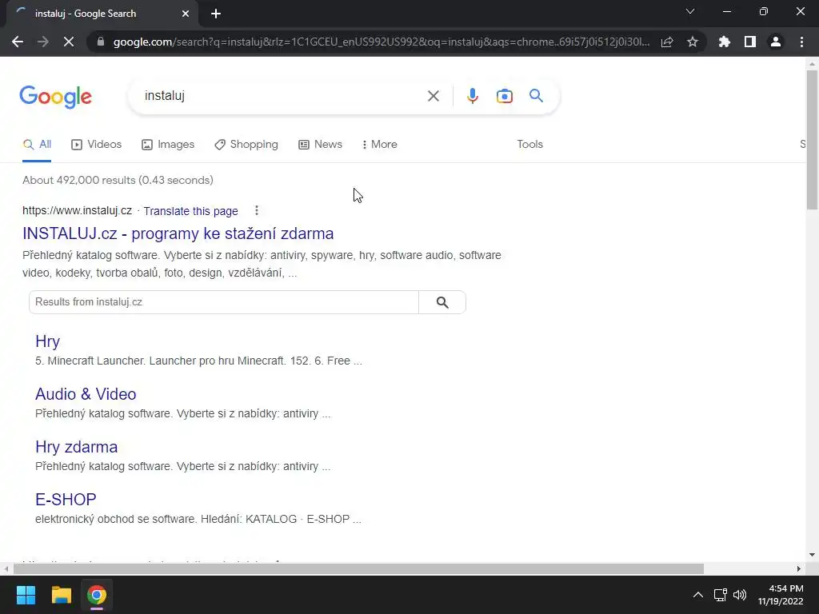This screenshot has height=614, width=819.
Task: Open network settings from the tray
Action: tap(721, 595)
